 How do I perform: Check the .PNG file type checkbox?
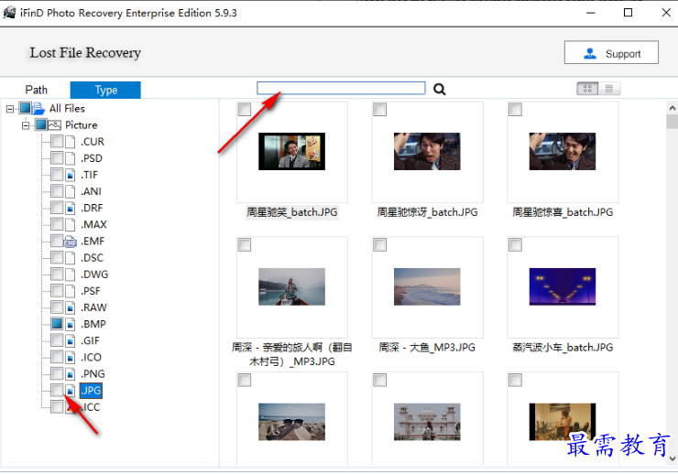click(x=57, y=373)
